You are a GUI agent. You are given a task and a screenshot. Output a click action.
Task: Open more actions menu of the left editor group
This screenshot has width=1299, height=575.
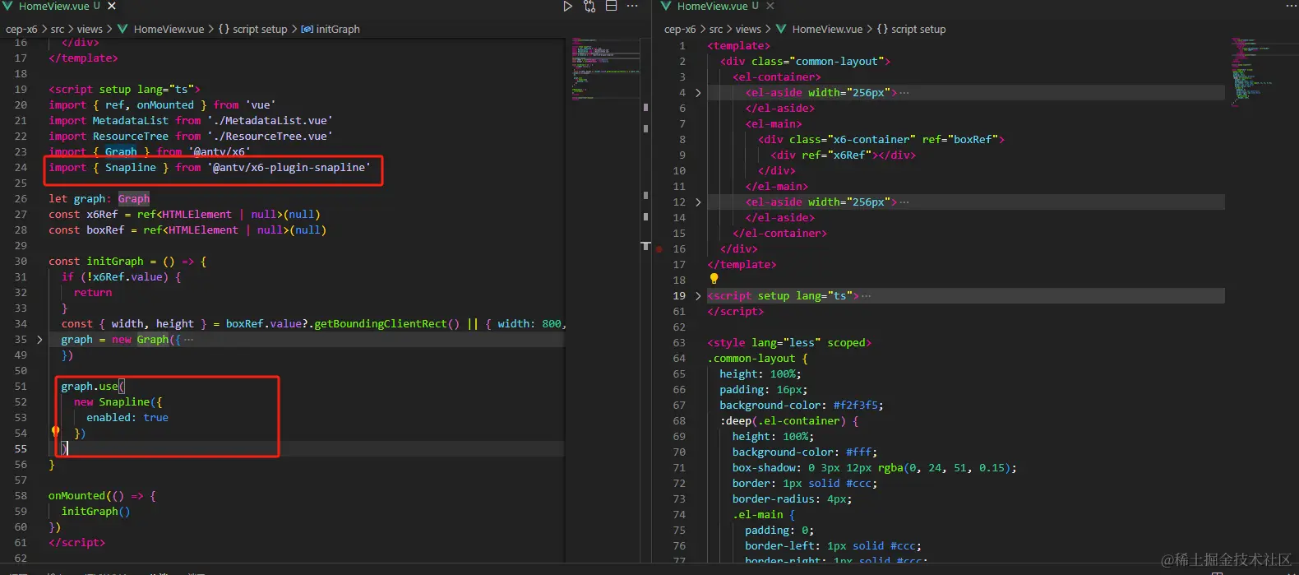(632, 6)
